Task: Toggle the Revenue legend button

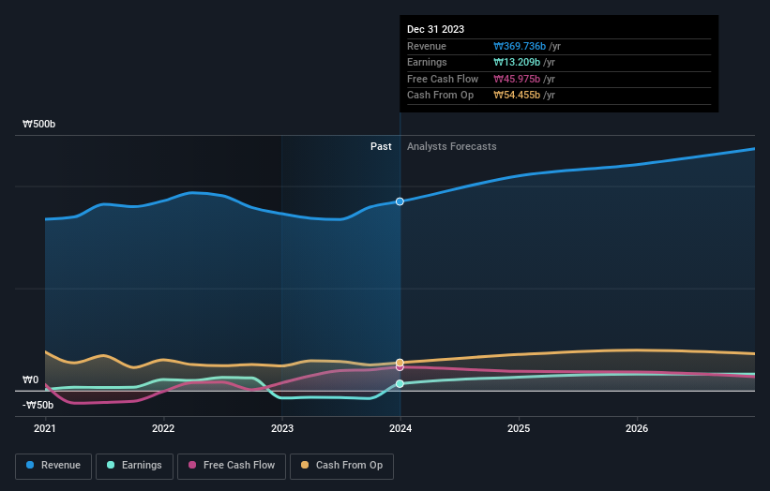Action: click(53, 466)
